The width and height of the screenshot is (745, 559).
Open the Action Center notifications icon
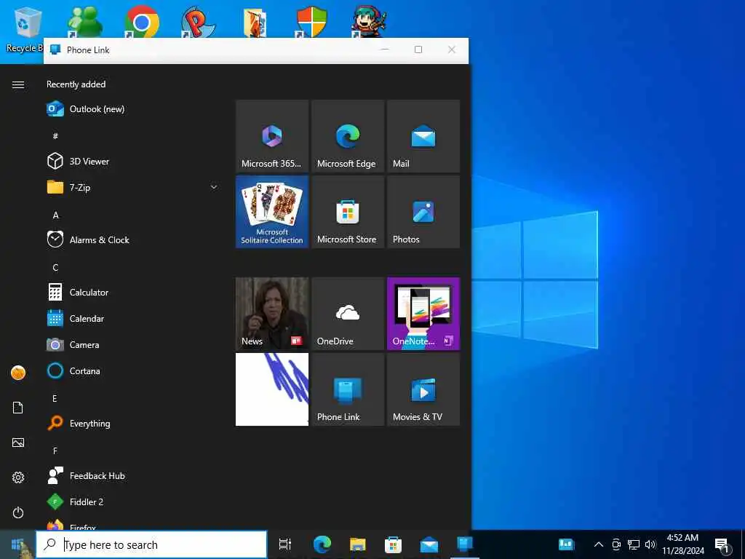(722, 544)
